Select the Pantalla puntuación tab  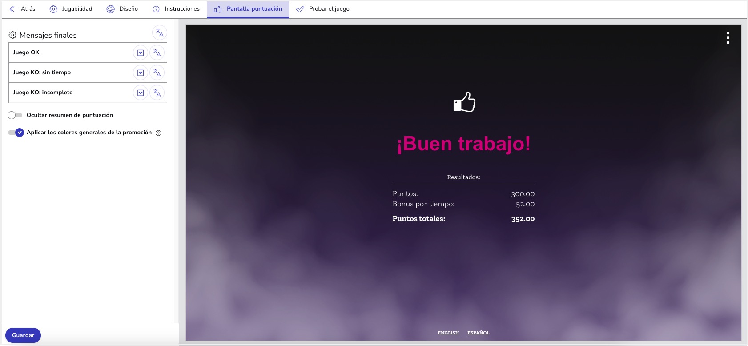click(x=248, y=9)
